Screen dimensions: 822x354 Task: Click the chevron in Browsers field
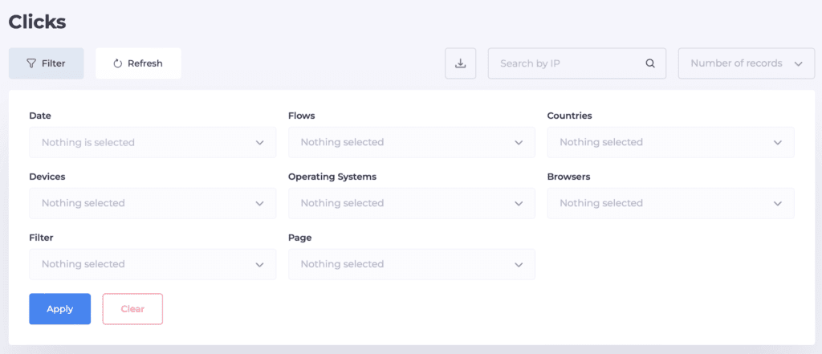point(777,204)
